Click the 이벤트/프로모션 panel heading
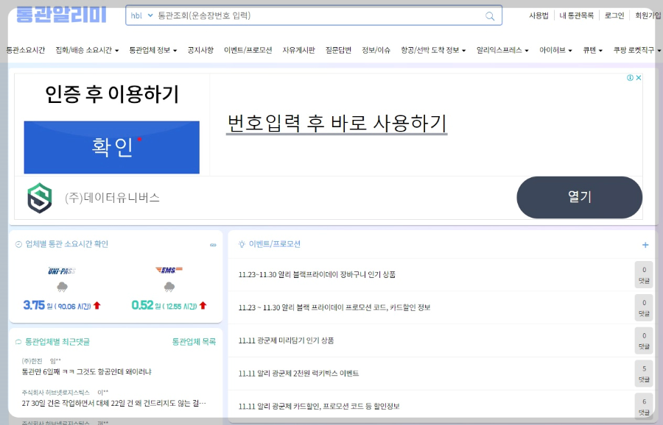The height and width of the screenshot is (425, 663). tap(275, 244)
